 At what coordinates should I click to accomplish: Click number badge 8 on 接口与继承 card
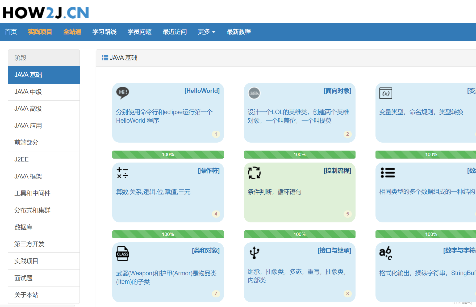pos(347,294)
